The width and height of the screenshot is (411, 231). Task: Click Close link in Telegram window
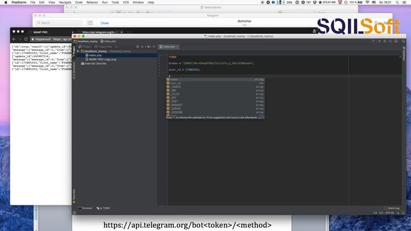pyautogui.click(x=105, y=23)
